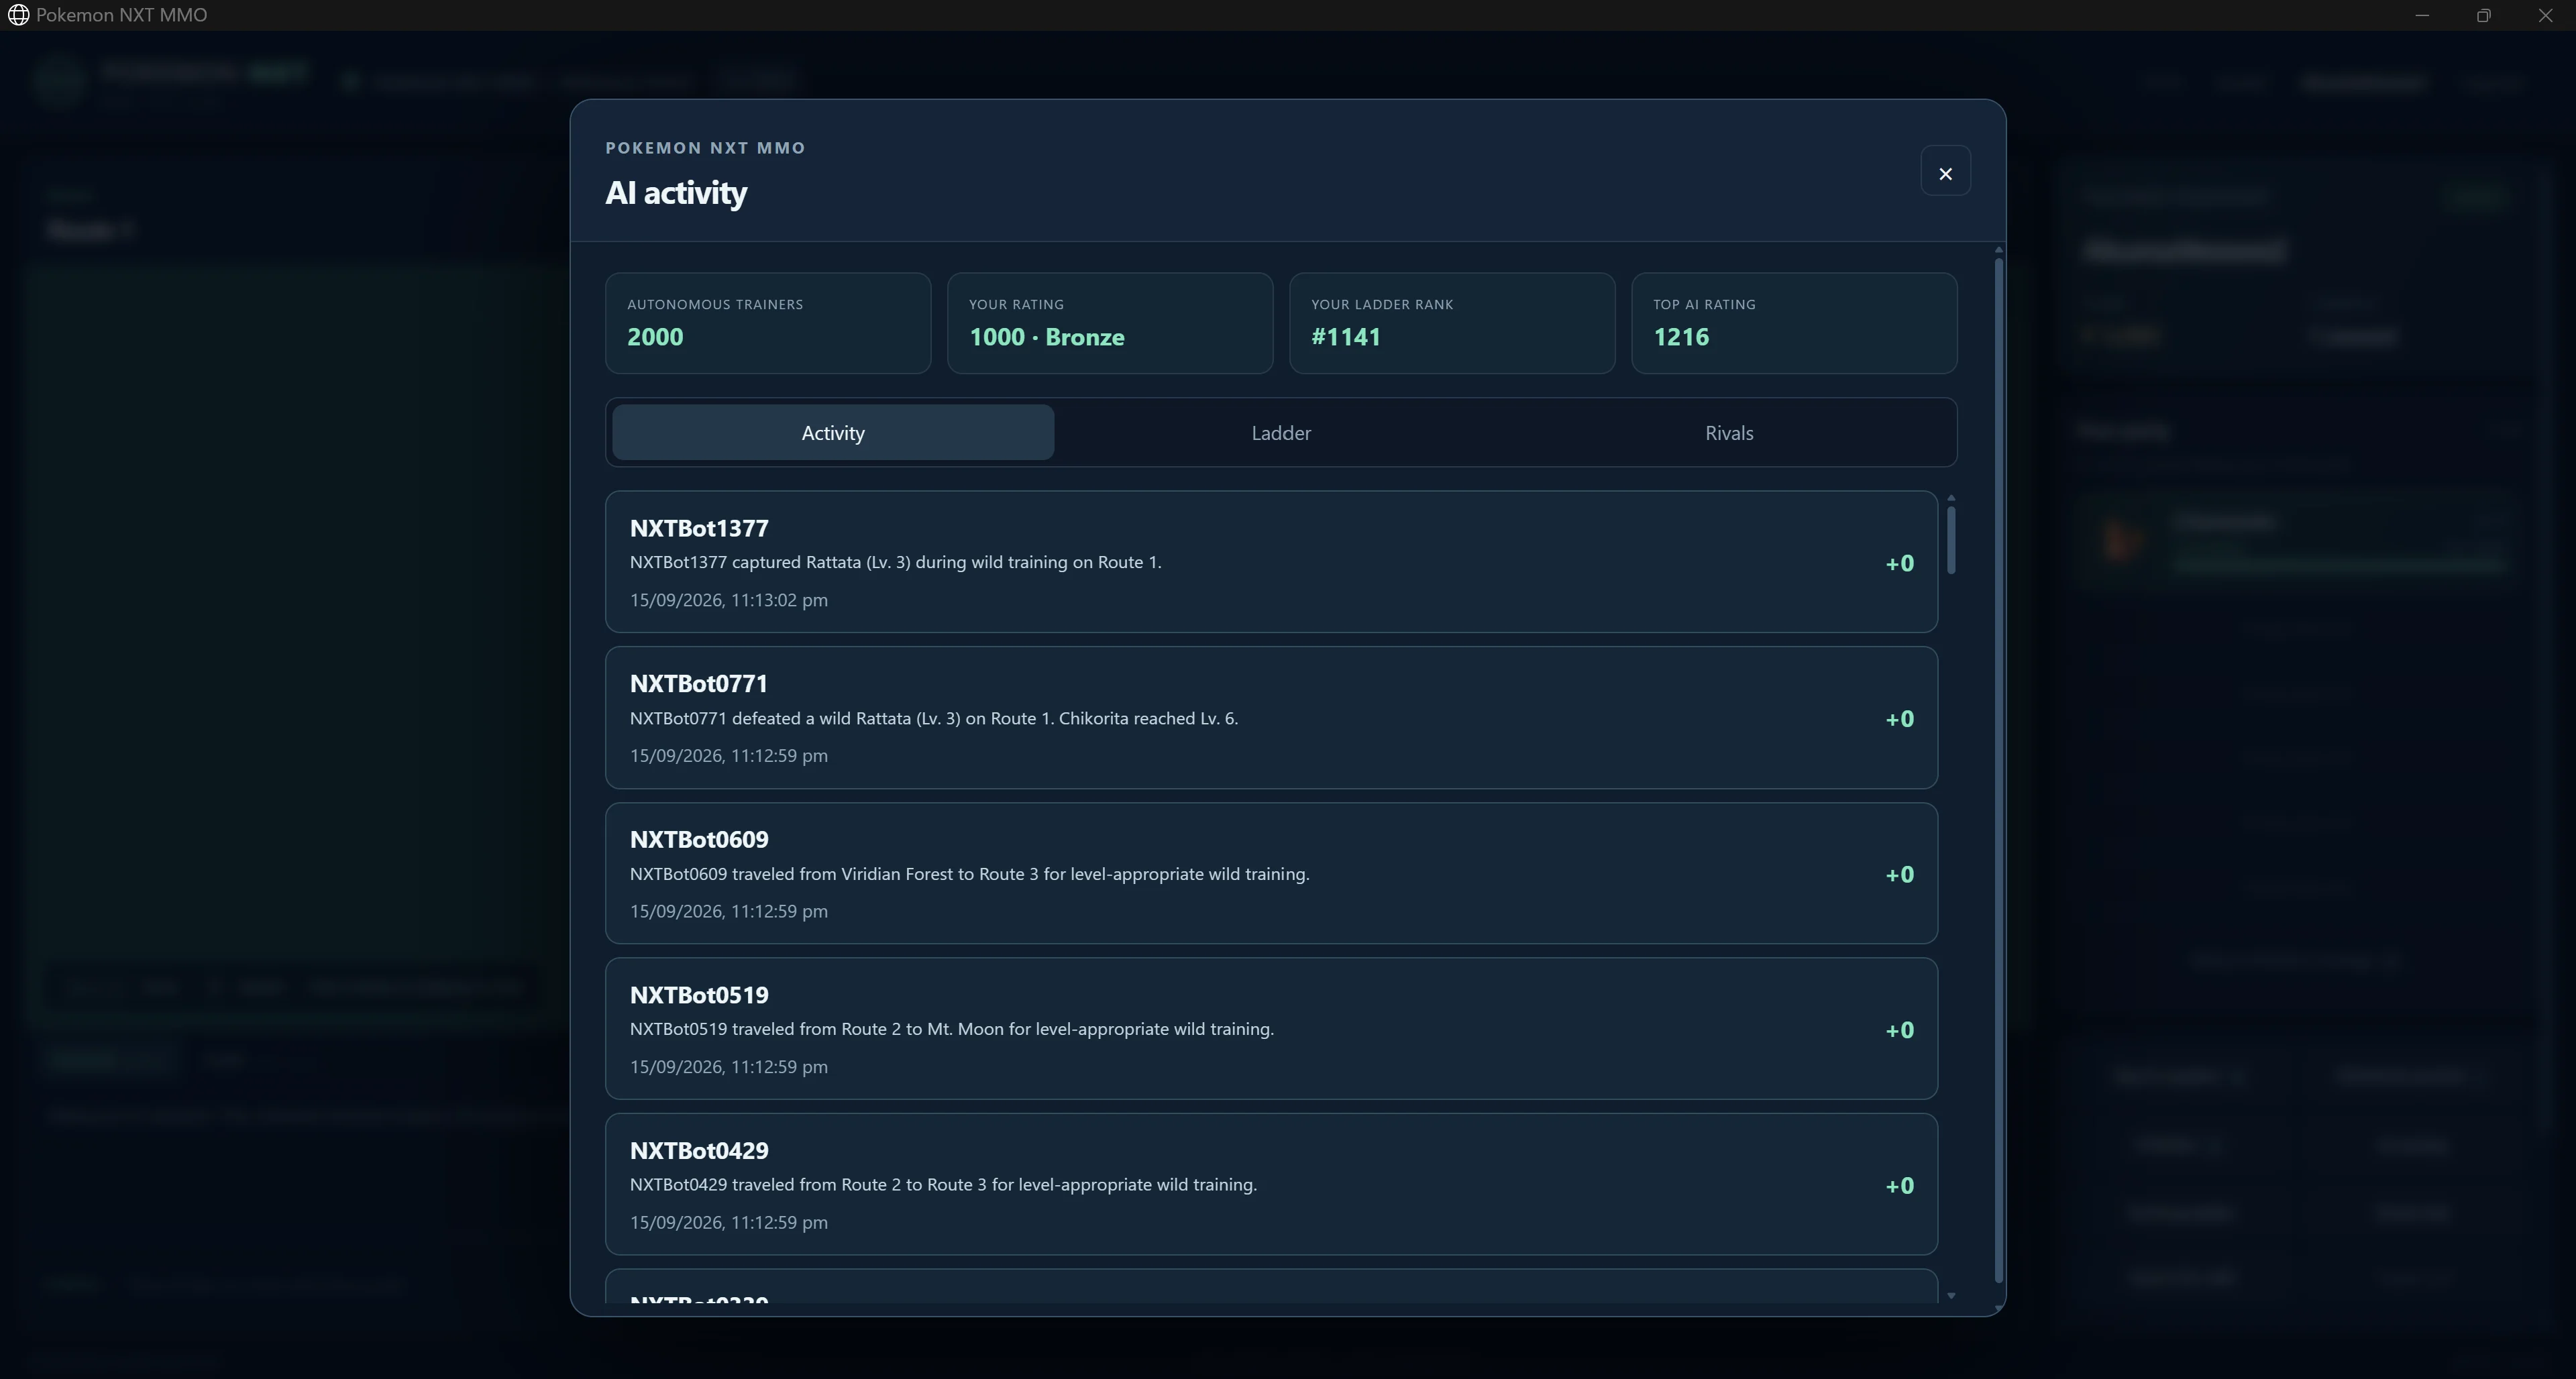The image size is (2576, 1379).
Task: Click the dialog's outer scrollbar thumb
Action: (x=1998, y=770)
